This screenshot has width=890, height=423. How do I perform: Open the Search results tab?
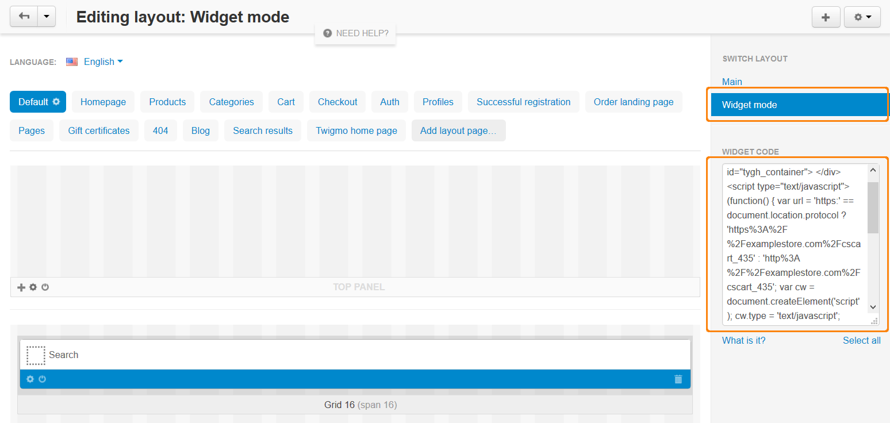tap(263, 130)
